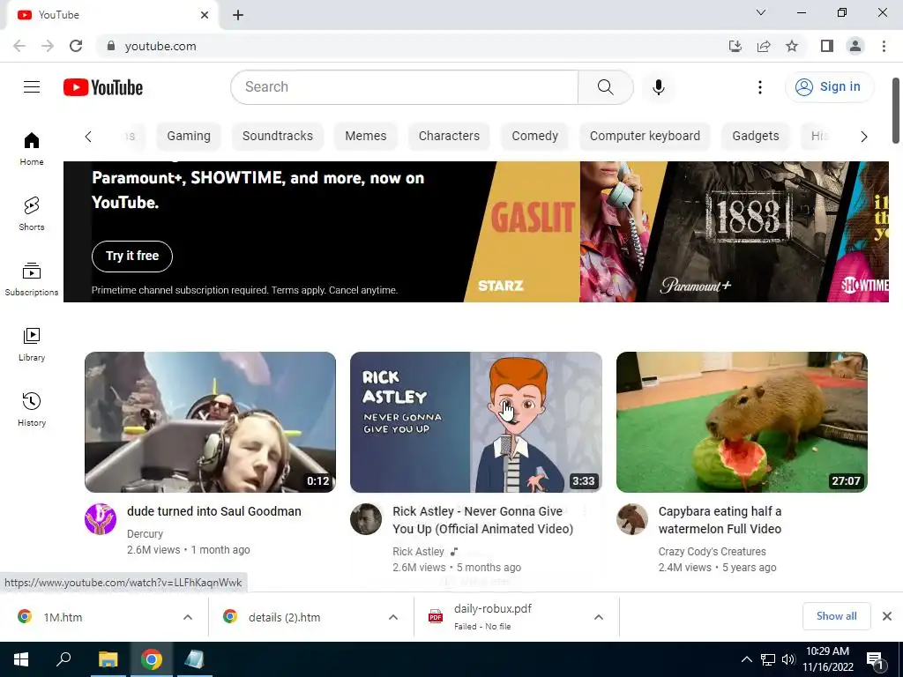The height and width of the screenshot is (677, 903).
Task: Share this page icon
Action: coord(764,46)
